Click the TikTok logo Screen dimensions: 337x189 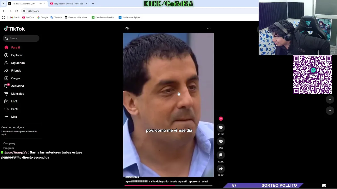coord(14,29)
